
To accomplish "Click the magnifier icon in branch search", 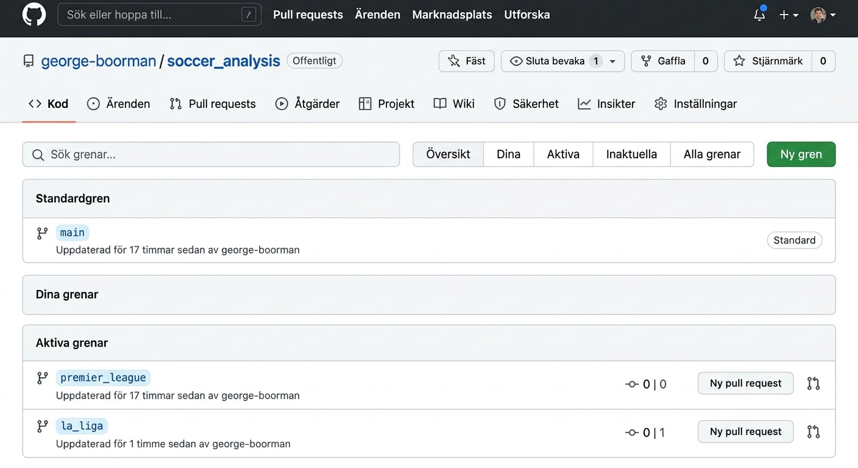I will tap(38, 155).
